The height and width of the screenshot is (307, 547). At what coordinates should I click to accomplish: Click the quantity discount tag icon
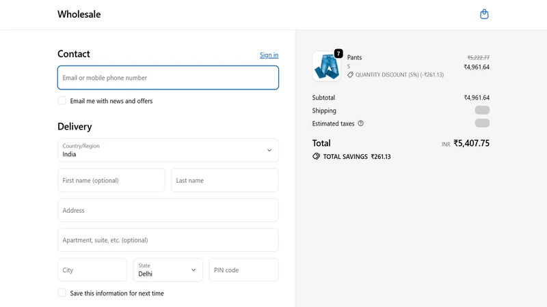coord(350,74)
